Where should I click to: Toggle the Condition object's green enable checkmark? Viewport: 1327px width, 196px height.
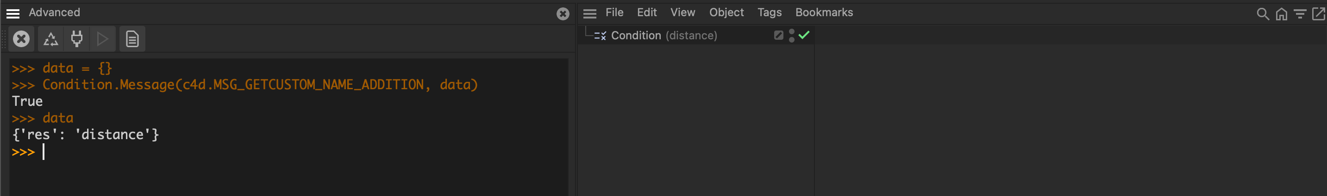[804, 35]
